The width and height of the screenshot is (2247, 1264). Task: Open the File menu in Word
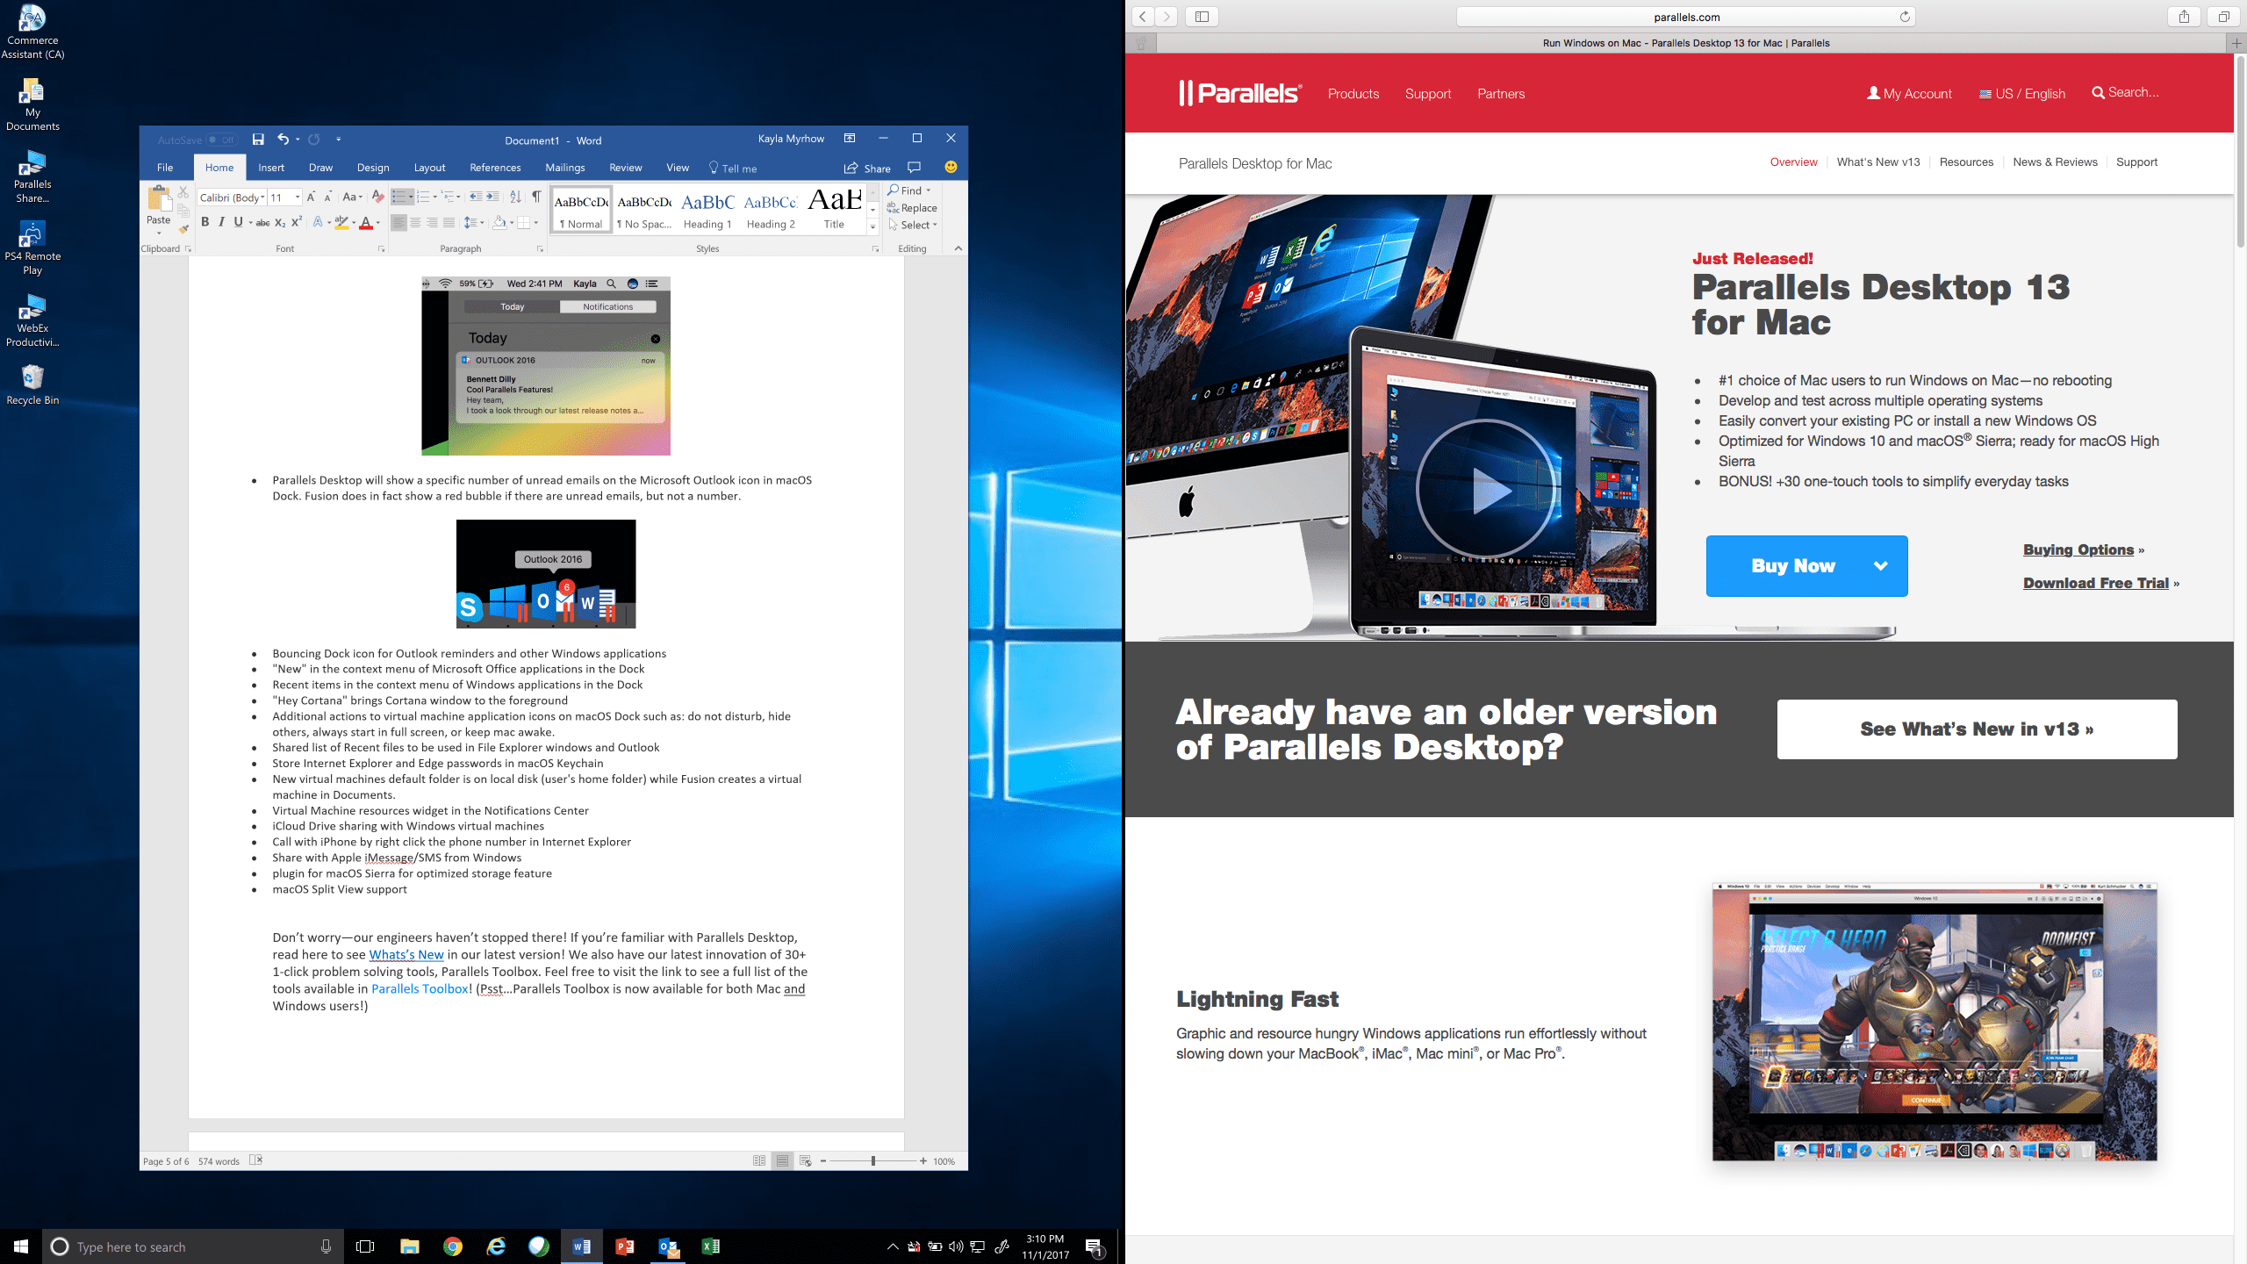165,168
